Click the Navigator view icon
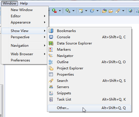Viewport: 139px width, 117px height. [51, 56]
